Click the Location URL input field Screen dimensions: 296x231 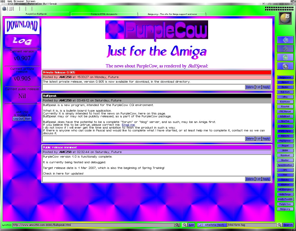pyautogui.click(x=93, y=225)
